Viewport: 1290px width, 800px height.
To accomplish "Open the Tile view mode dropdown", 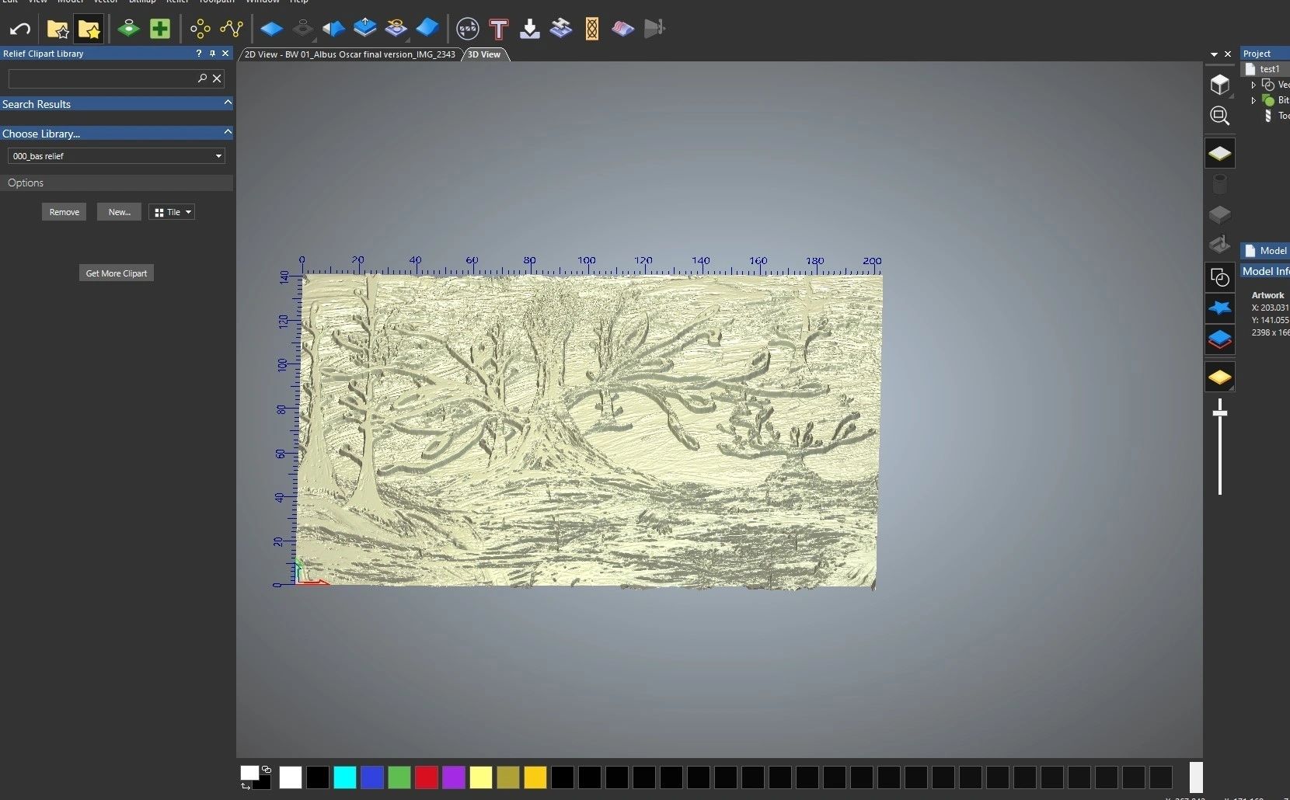I will [x=172, y=212].
